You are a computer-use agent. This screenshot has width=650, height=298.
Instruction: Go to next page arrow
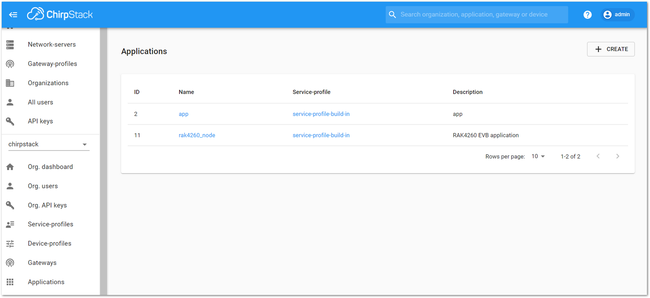pyautogui.click(x=617, y=156)
